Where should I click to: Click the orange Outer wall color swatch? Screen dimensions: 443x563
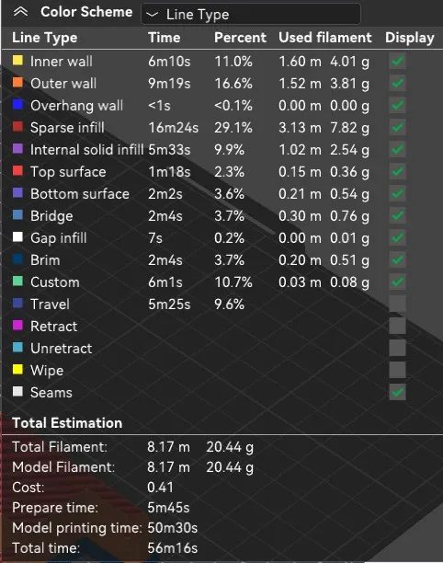(17, 83)
